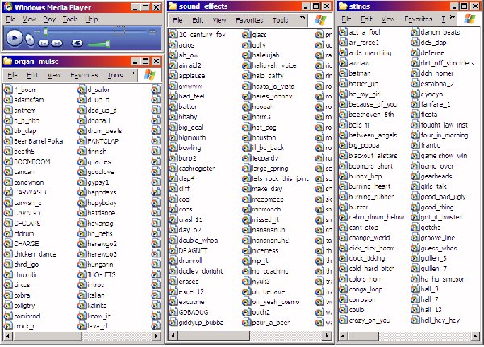Click the Stop button in Windows Media Player
The image size is (484, 347).
[x=30, y=40]
